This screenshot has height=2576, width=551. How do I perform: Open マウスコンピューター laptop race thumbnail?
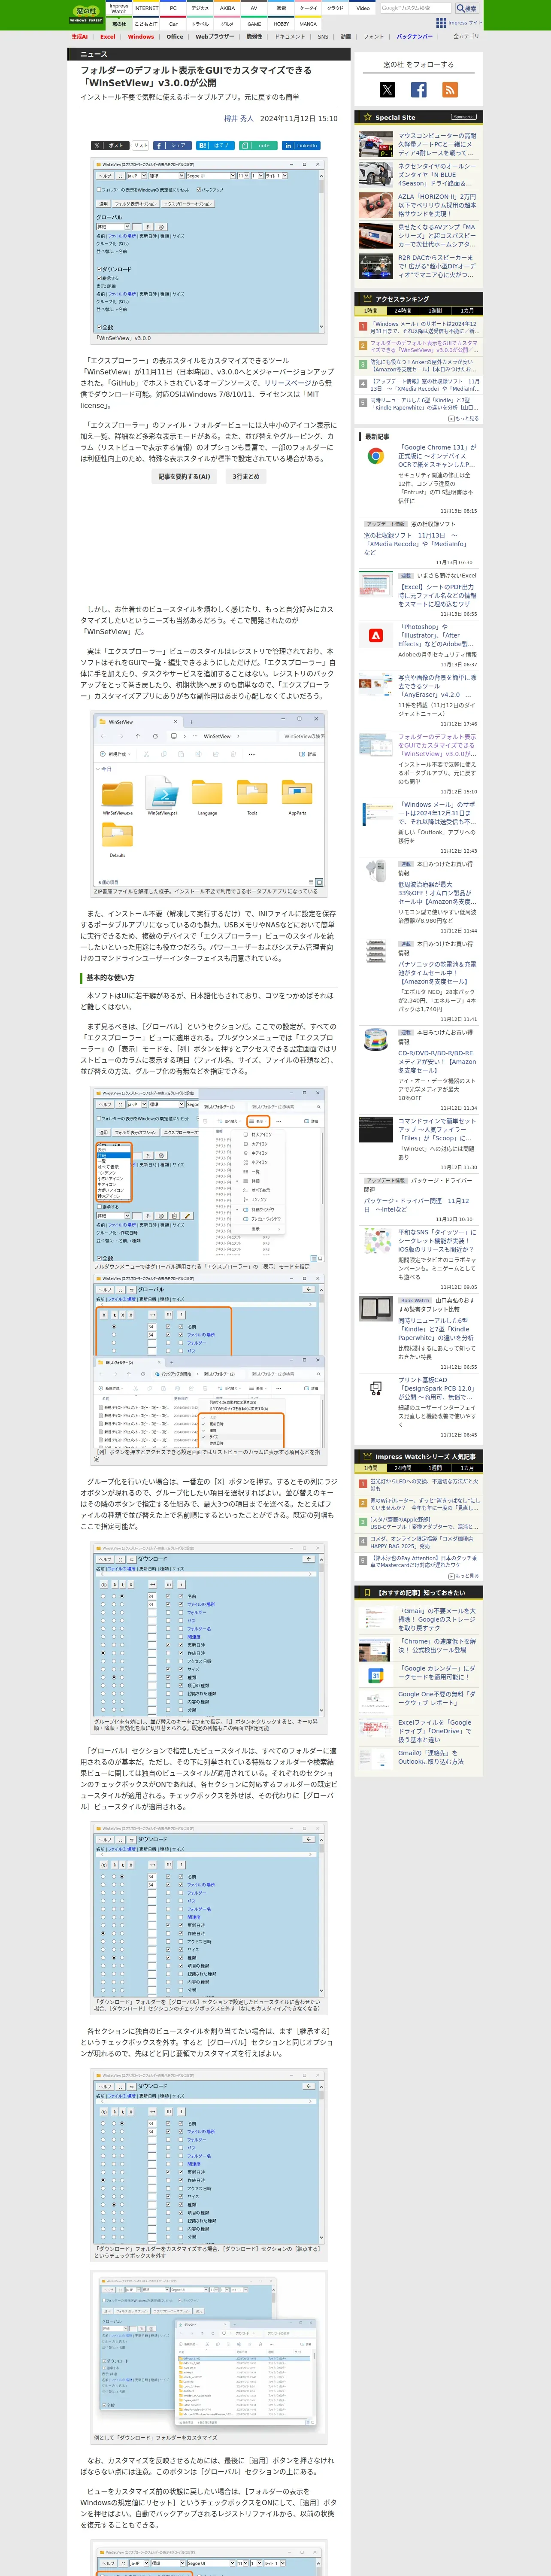[376, 144]
